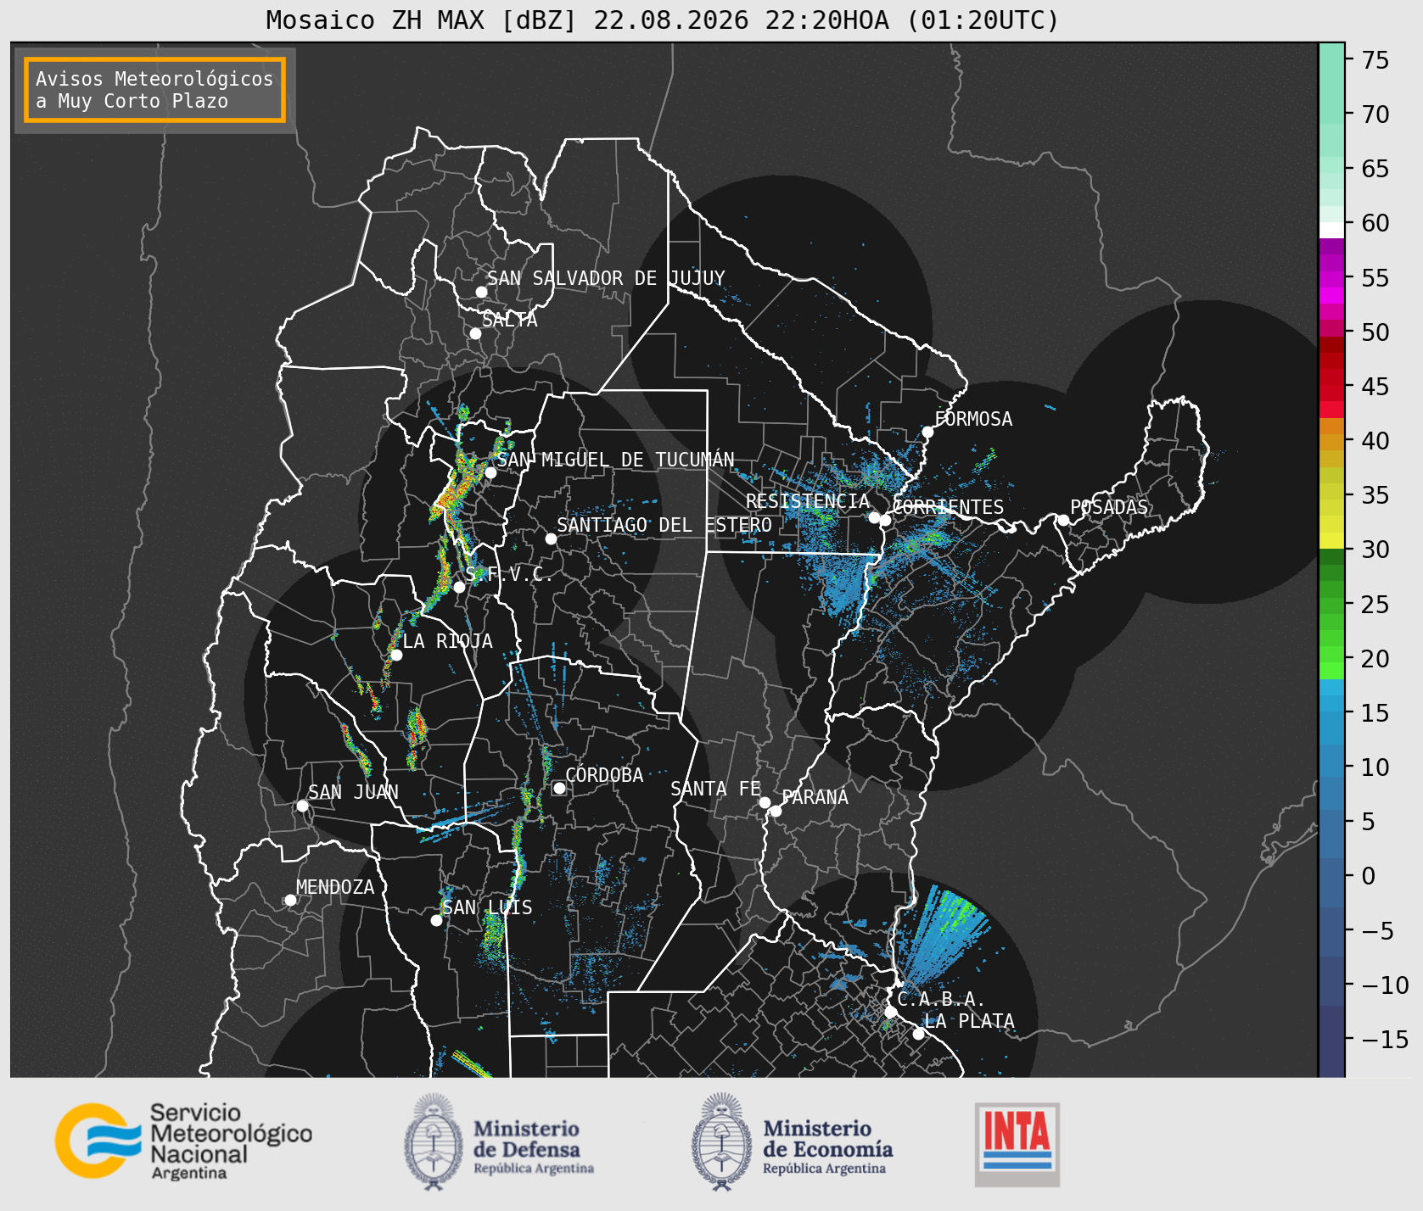
Task: Click the Santiago del Estero label
Action: point(664,525)
